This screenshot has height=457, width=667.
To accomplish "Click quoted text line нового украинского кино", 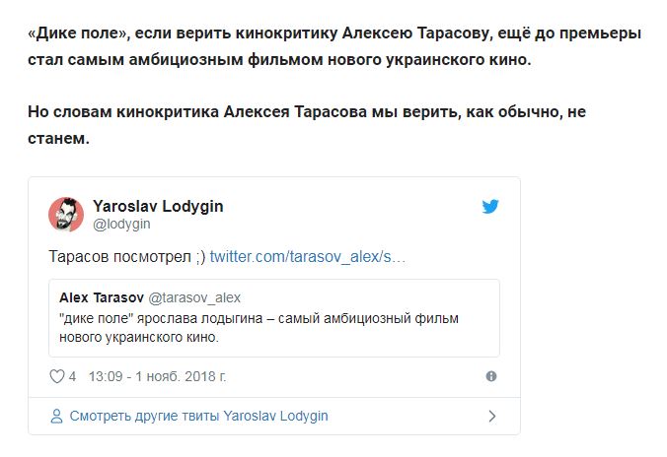I will pos(139,337).
